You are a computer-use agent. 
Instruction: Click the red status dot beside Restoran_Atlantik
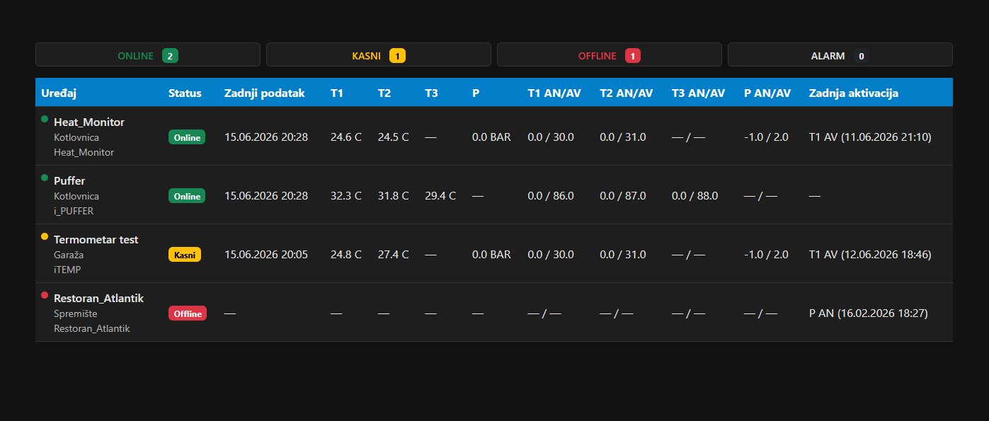(x=45, y=295)
